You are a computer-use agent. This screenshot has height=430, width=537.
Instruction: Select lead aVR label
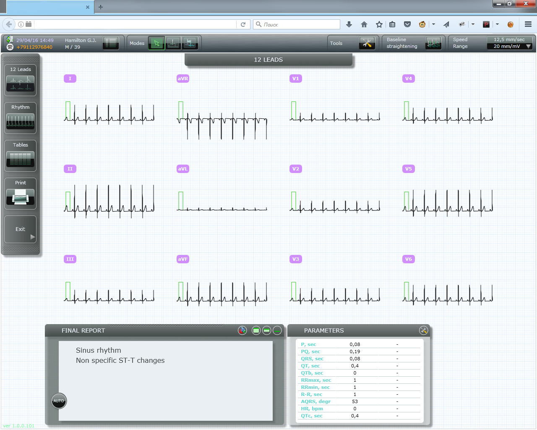pyautogui.click(x=183, y=79)
